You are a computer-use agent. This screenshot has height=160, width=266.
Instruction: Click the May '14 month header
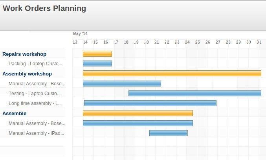point(80,33)
